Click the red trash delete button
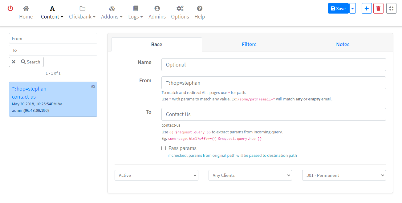Image resolution: width=402 pixels, height=203 pixels. tap(378, 9)
